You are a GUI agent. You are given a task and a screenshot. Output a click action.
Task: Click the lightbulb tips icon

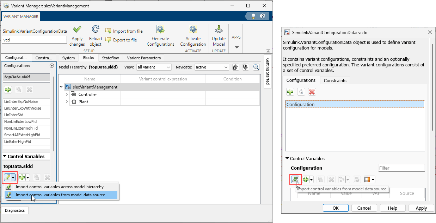(253, 16)
